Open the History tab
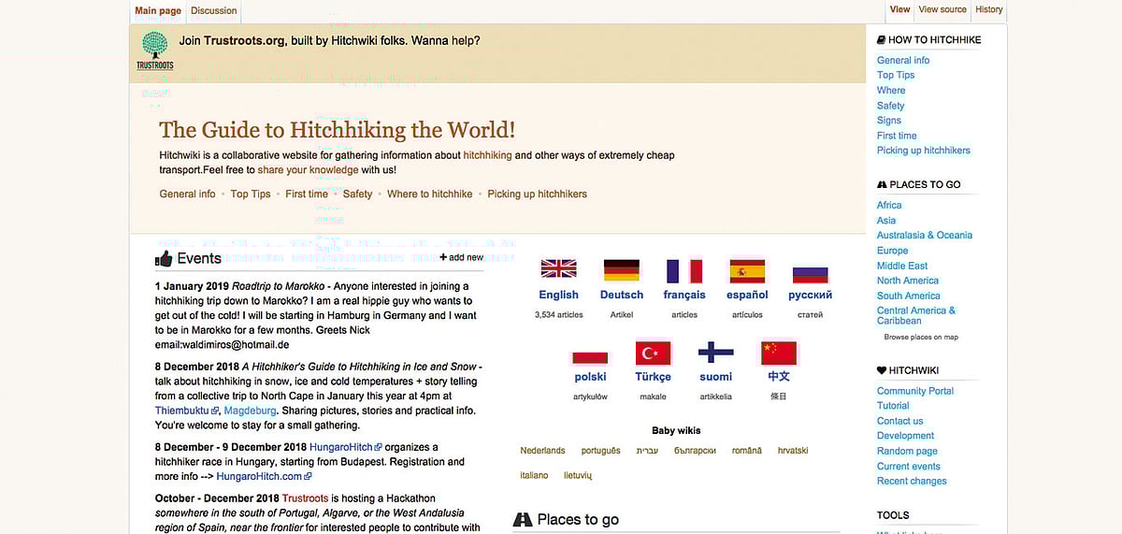 pos(989,9)
